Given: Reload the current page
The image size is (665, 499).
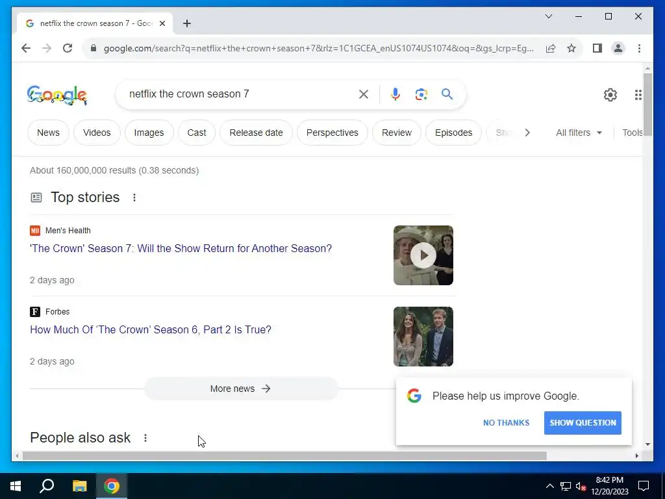Looking at the screenshot, I should (68, 48).
